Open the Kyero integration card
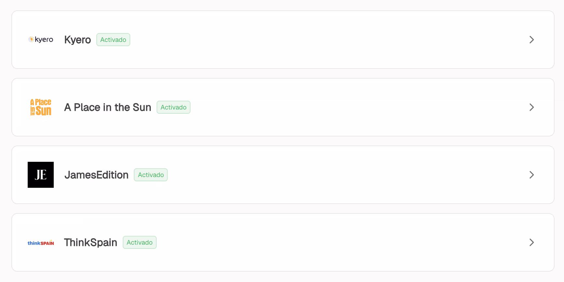The width and height of the screenshot is (564, 282). coord(283,40)
